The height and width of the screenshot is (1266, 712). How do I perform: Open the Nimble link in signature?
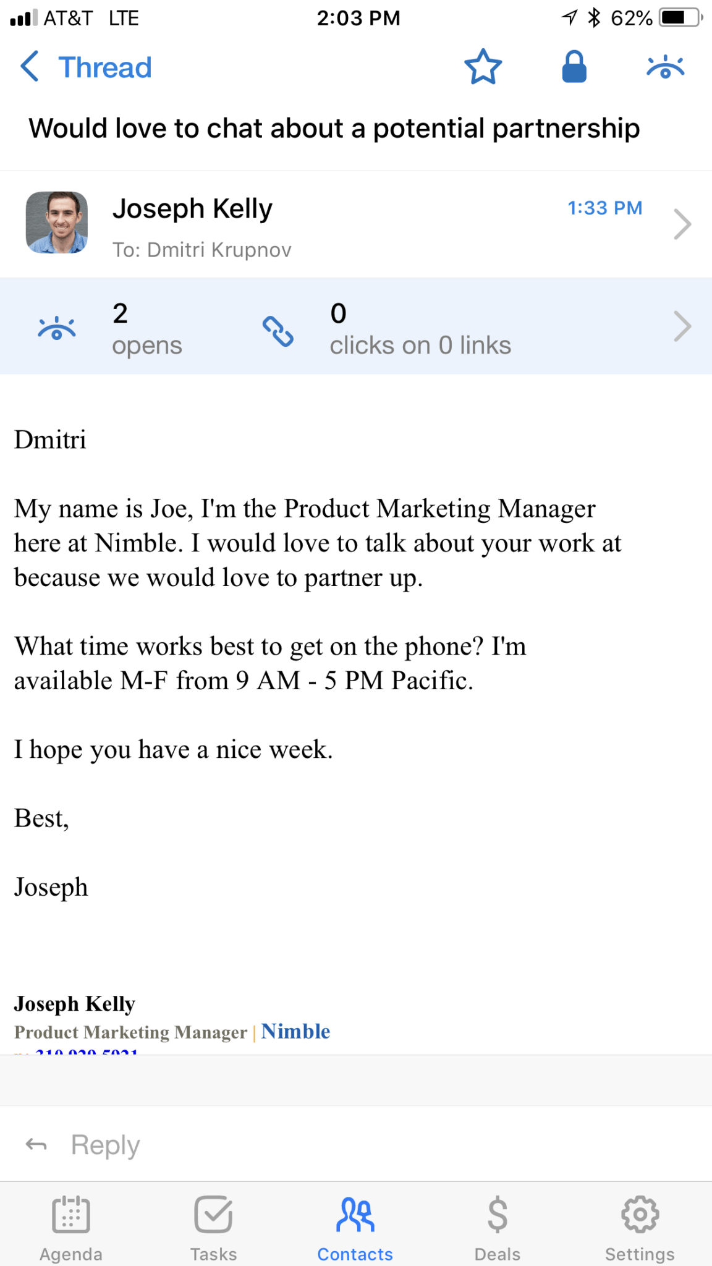(295, 1031)
